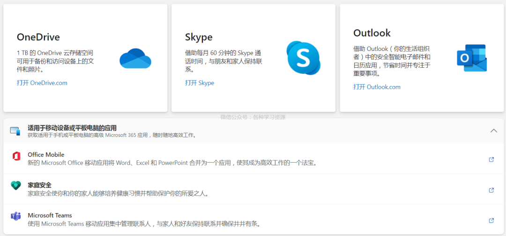Click the Office Mobile red icon

tap(16, 156)
